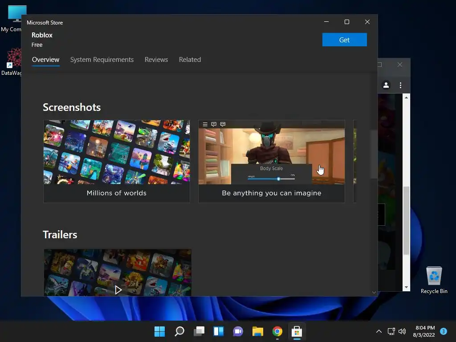Click the Screenshots section heading
The image size is (456, 342).
[x=72, y=107]
